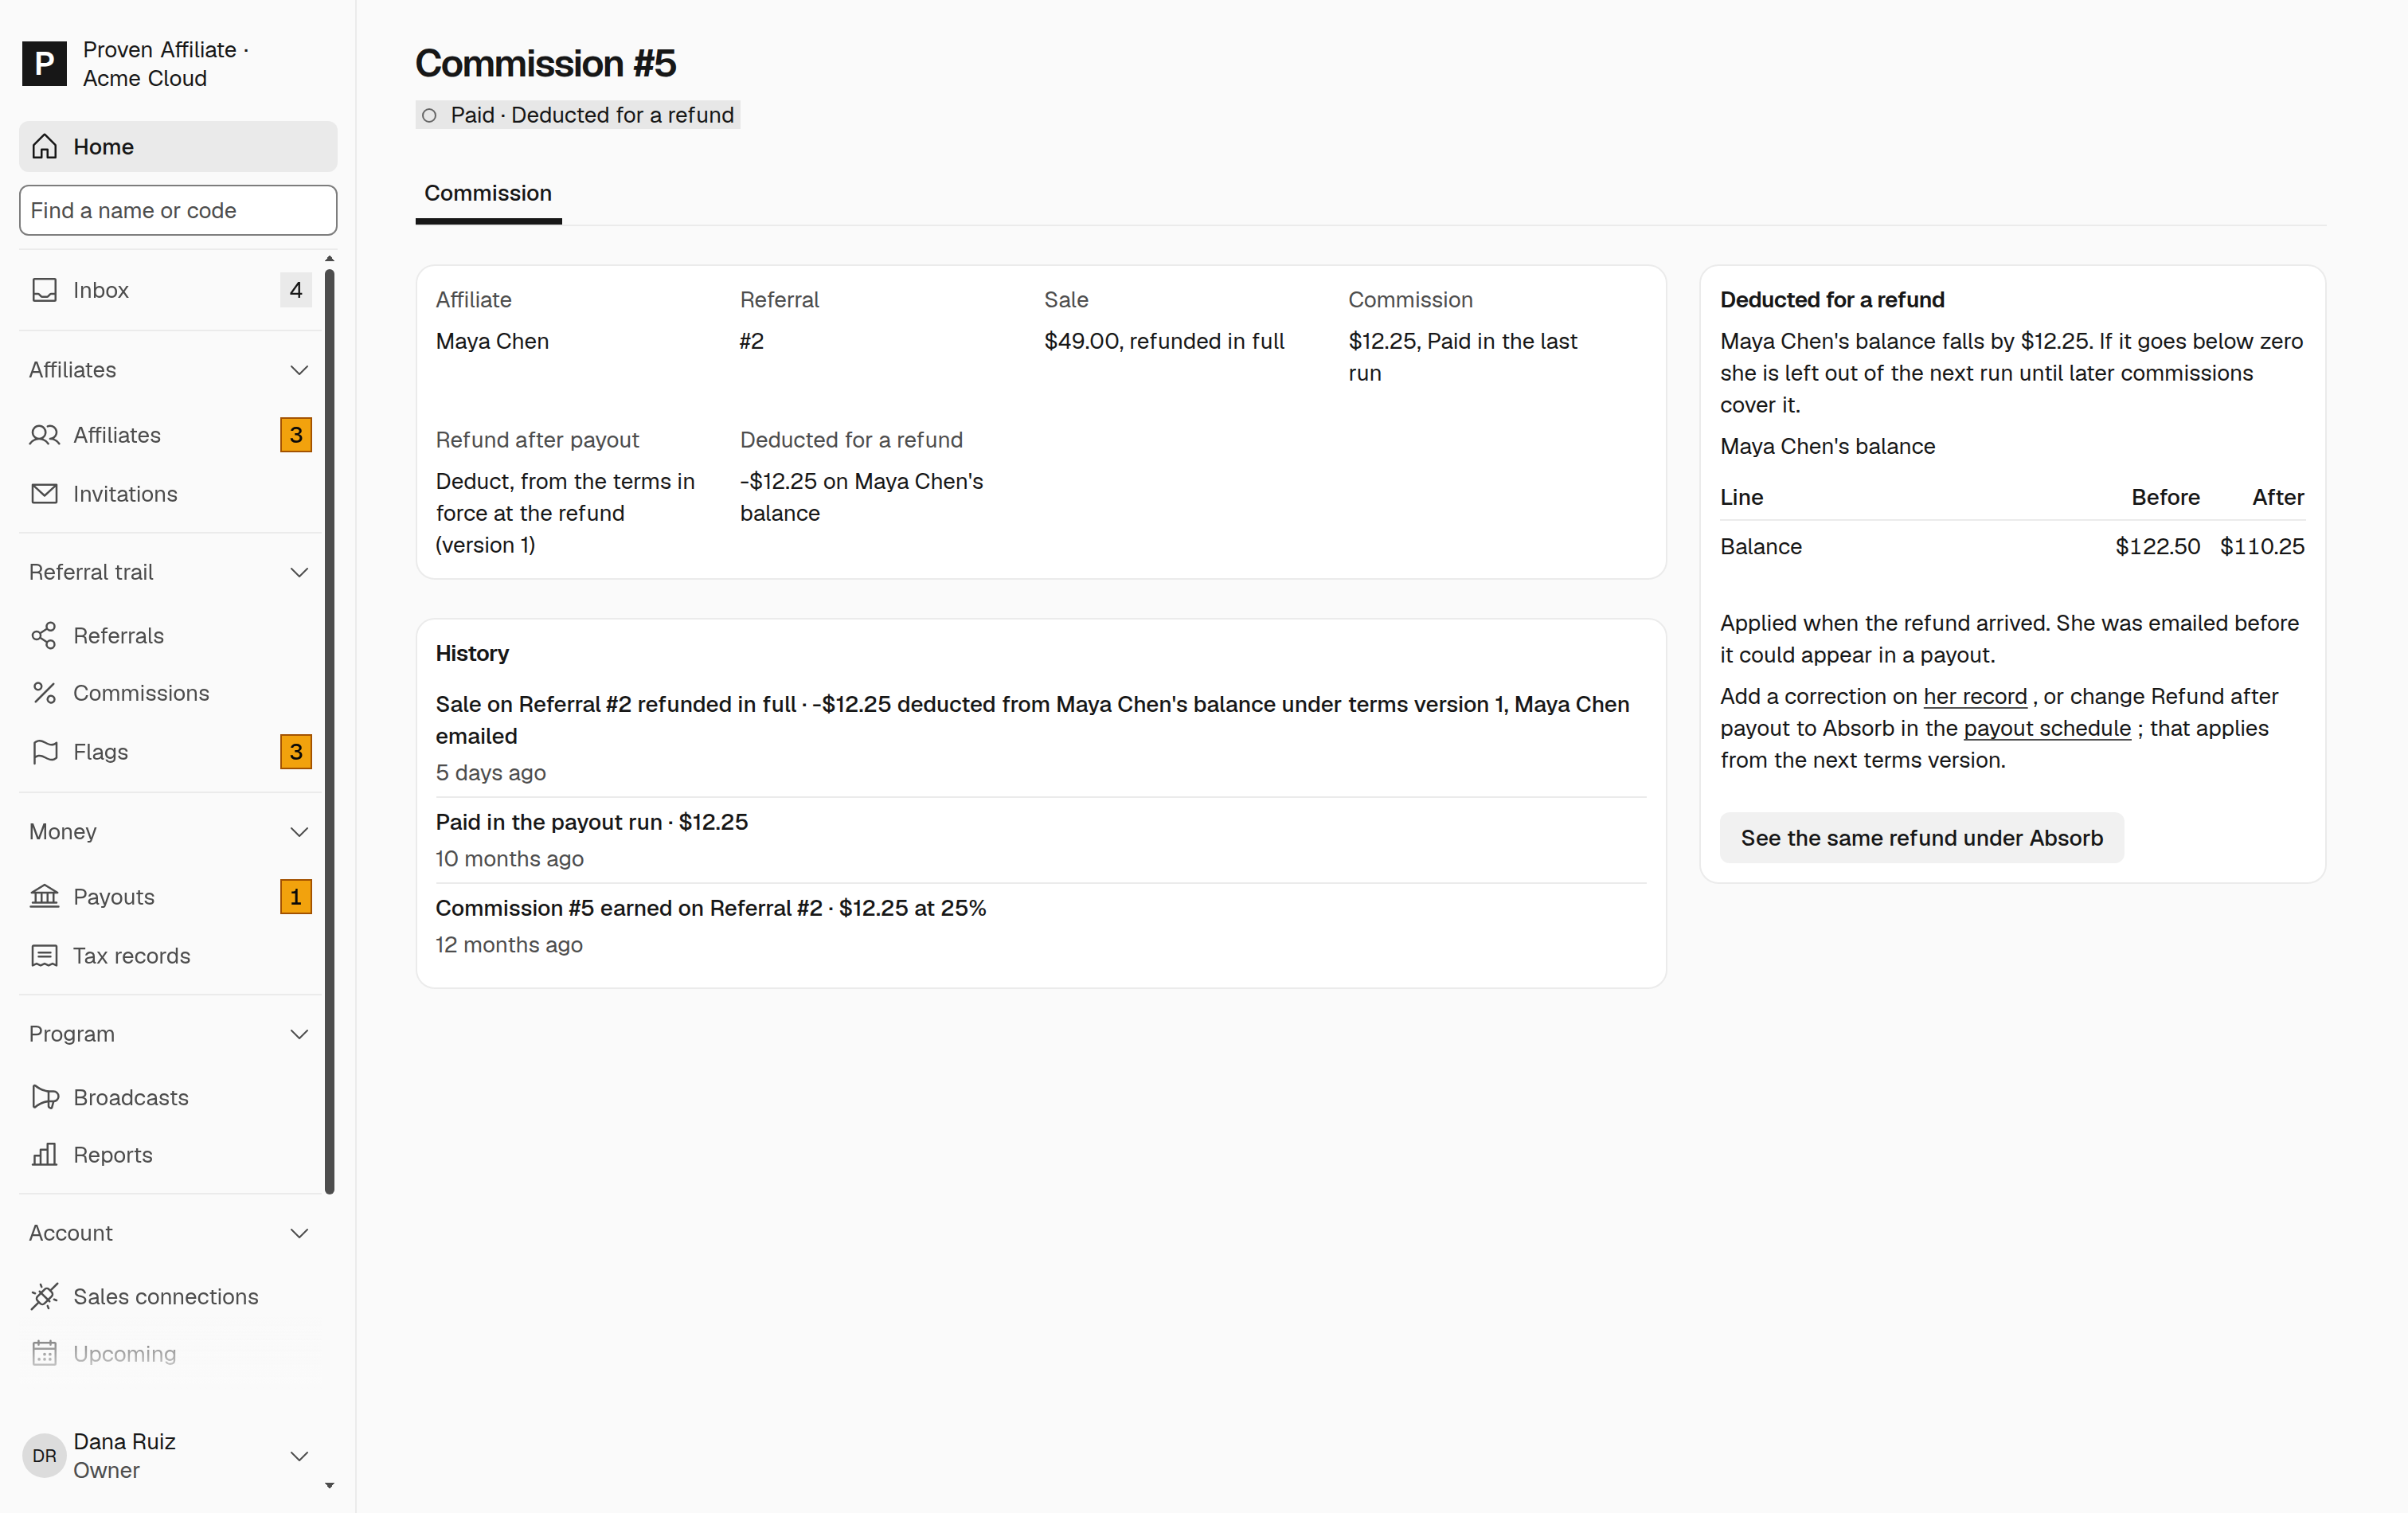Click the sidebar scrollbar
The width and height of the screenshot is (2408, 1513).
click(330, 730)
